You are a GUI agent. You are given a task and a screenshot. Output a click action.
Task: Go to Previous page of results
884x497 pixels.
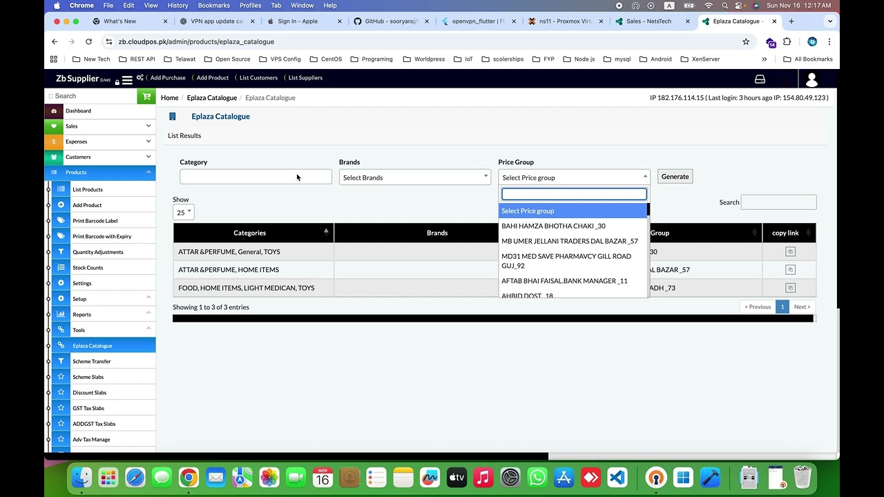[x=758, y=306]
